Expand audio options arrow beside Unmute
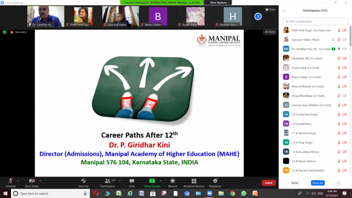 [18, 181]
